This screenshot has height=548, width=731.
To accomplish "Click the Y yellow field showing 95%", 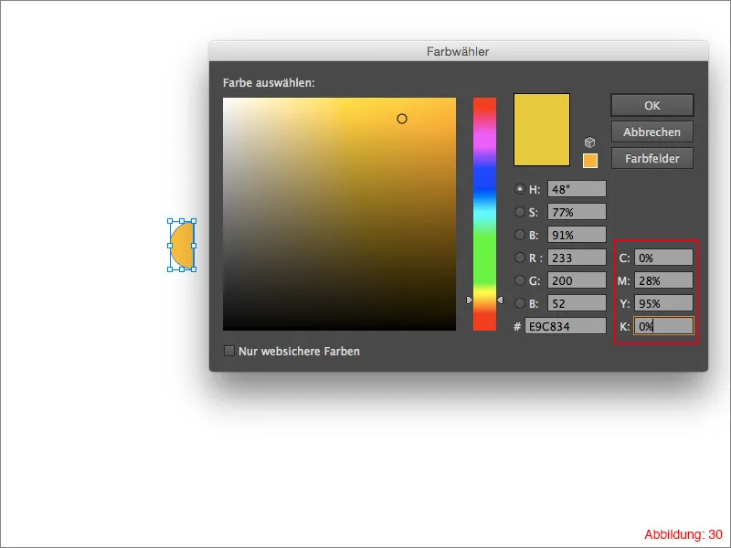I will pos(663,303).
